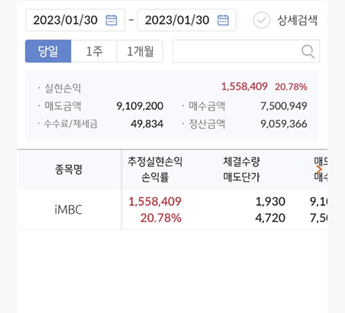Image resolution: width=345 pixels, height=313 pixels.
Task: Click the start date field 2023/01/30
Action: (x=75, y=20)
